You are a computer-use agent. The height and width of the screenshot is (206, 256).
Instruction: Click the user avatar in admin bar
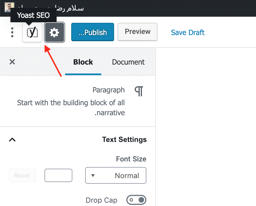coord(9,6)
